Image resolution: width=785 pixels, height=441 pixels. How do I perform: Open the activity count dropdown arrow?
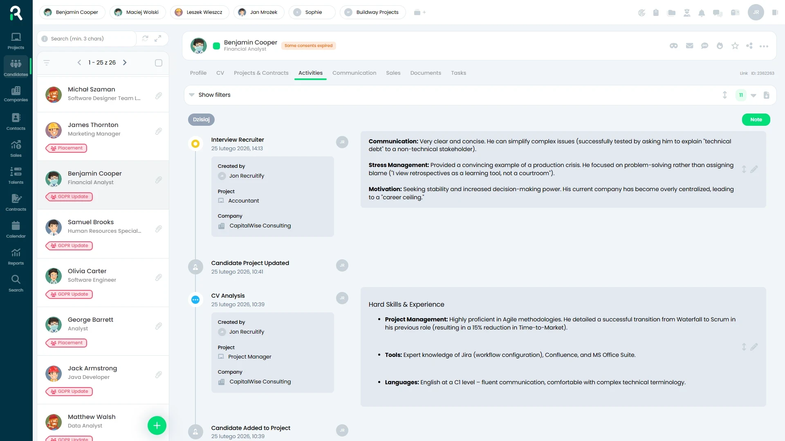754,95
